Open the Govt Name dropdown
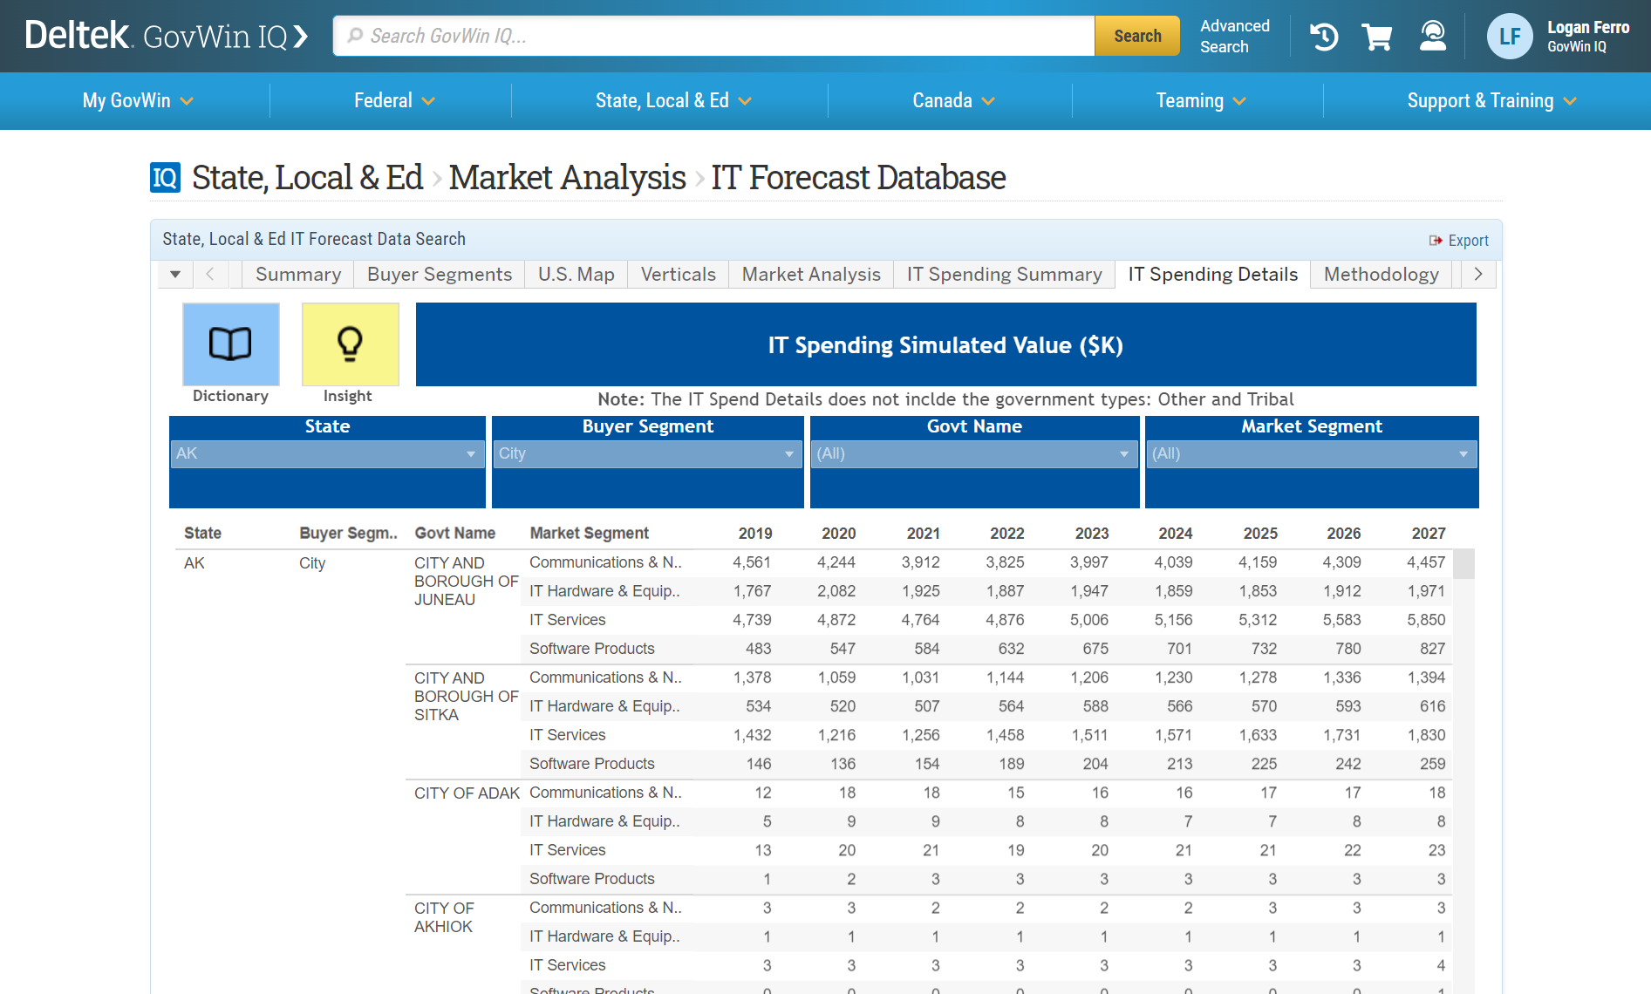The height and width of the screenshot is (994, 1651). point(973,454)
